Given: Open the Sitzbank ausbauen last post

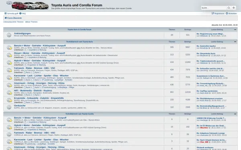Looking at the screenshot, I should (205, 148).
